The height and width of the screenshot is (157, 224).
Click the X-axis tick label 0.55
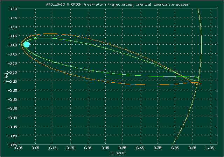[x=123, y=148]
